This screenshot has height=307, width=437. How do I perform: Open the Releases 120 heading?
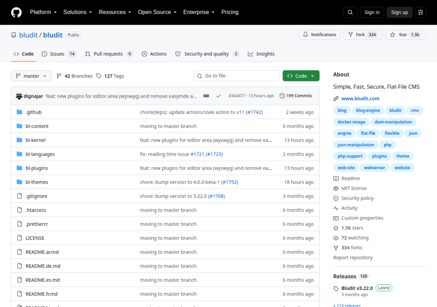pyautogui.click(x=351, y=276)
